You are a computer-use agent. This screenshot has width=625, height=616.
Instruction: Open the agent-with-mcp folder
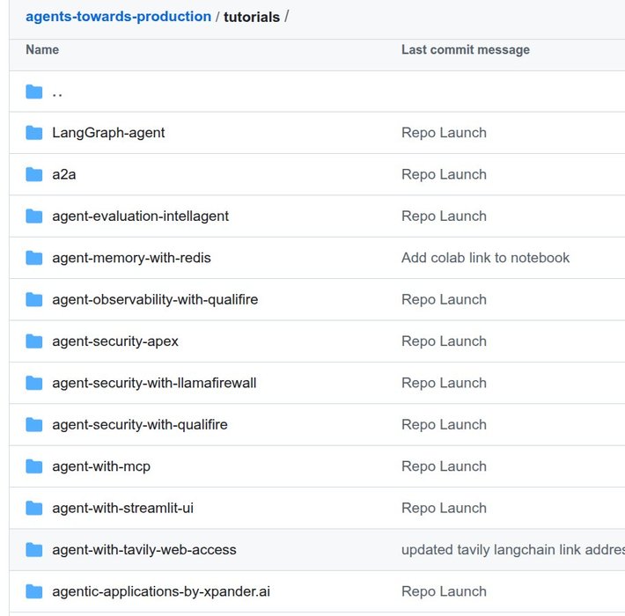pyautogui.click(x=101, y=466)
